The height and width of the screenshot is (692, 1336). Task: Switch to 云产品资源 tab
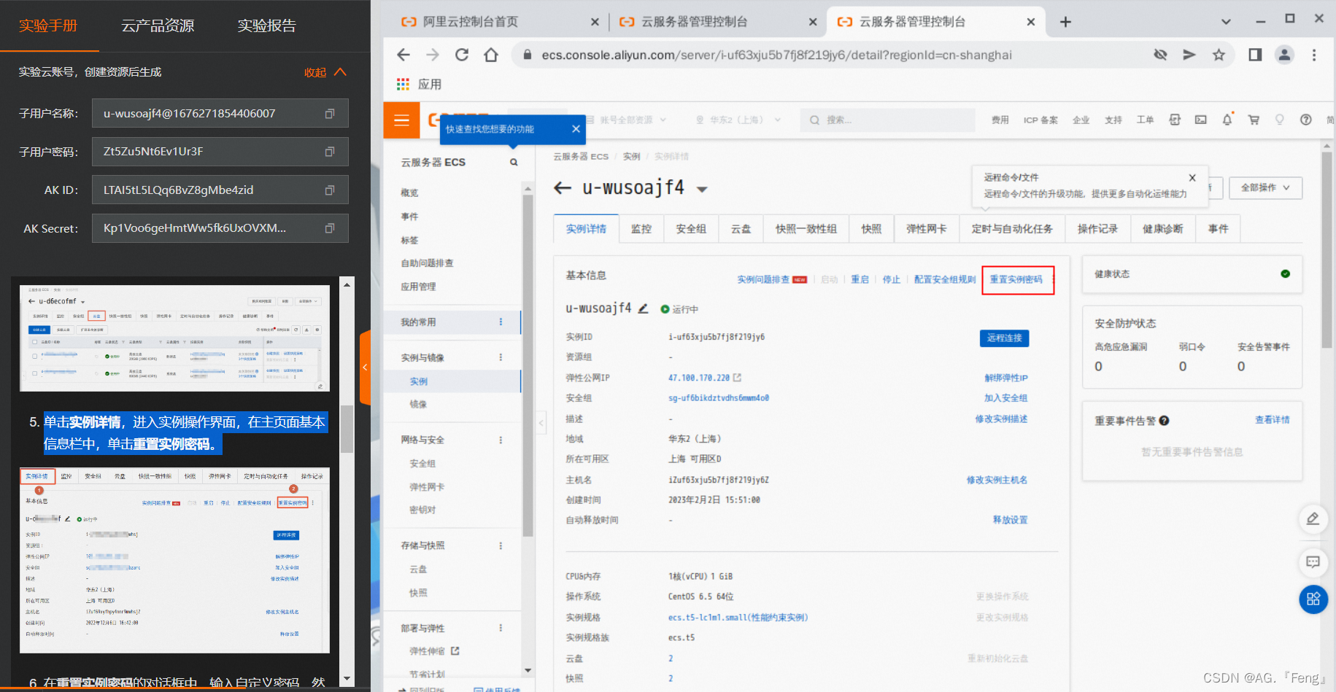coord(158,26)
